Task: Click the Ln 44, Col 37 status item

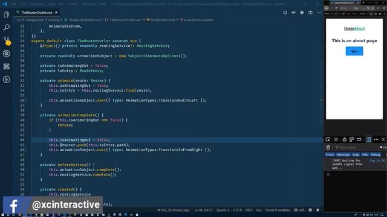Action: (204, 210)
